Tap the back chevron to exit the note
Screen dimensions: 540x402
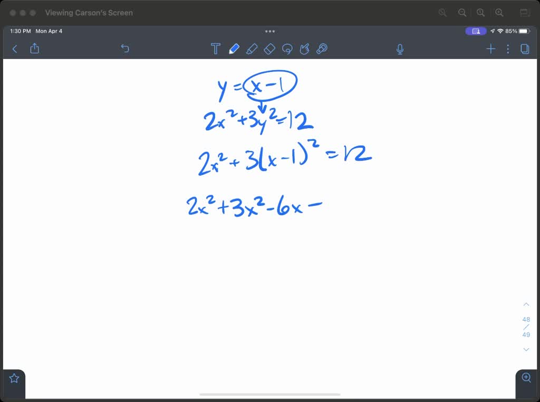click(14, 49)
